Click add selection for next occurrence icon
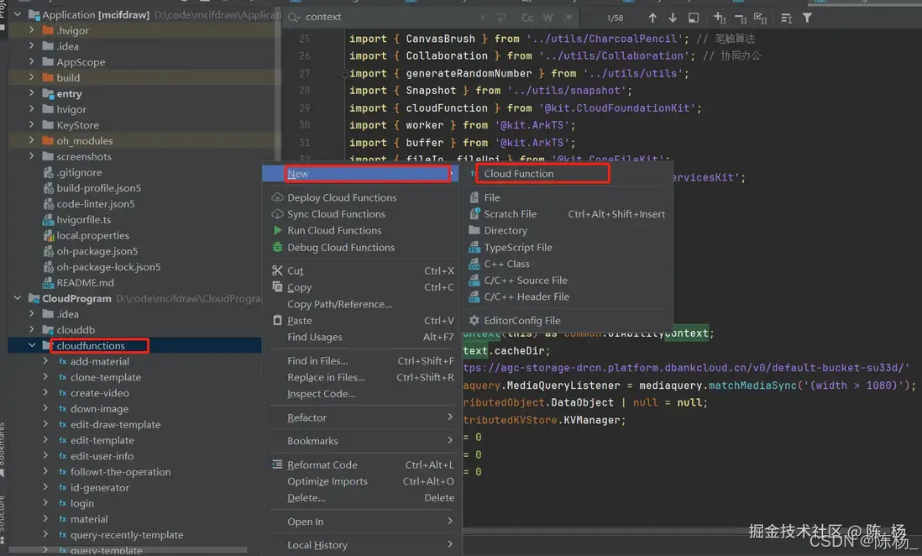922x556 pixels. point(720,18)
